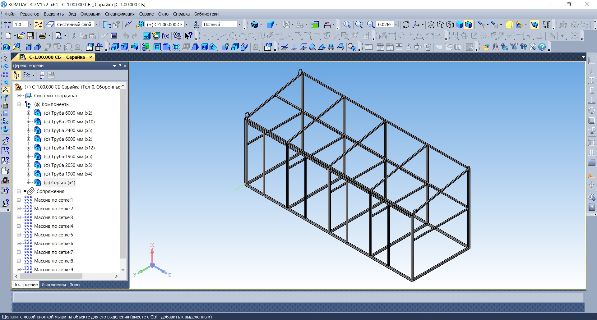Viewport: 597px width, 320px height.
Task: Open the Полный display mode dropdown
Action: tap(239, 25)
